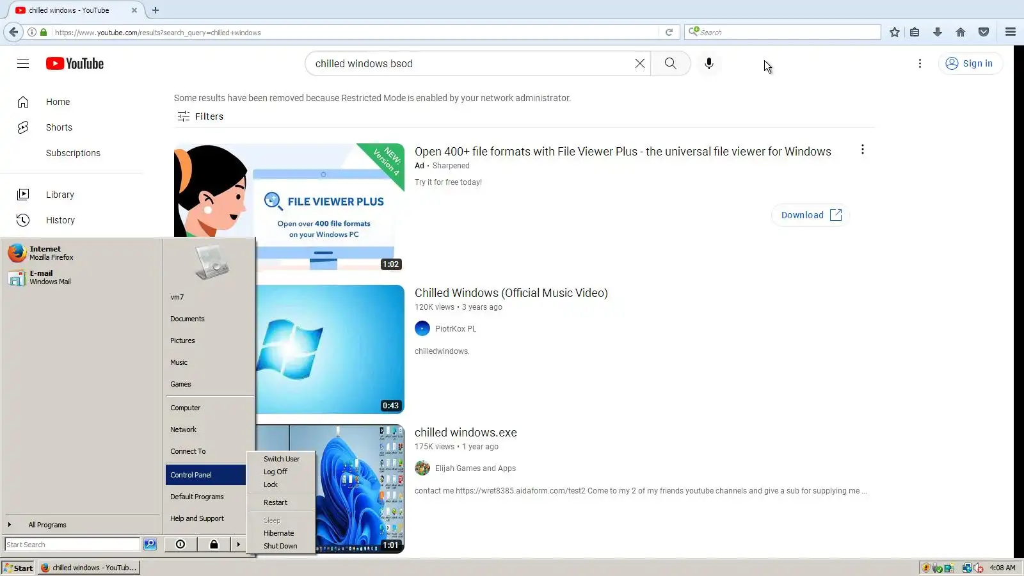Open more options for File Viewer Plus ad

[x=862, y=149]
